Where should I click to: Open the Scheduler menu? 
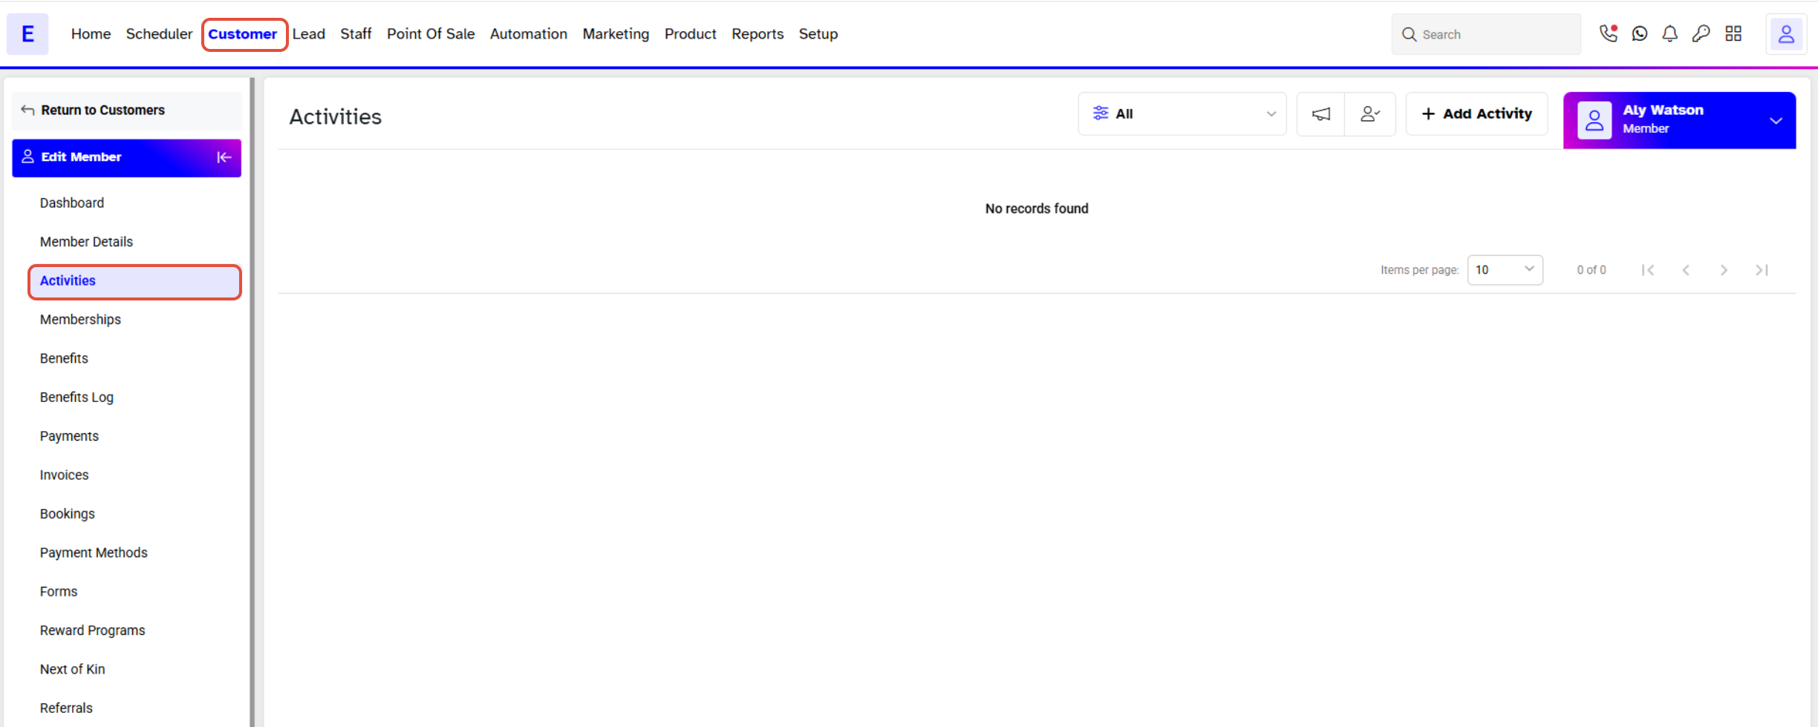point(159,34)
